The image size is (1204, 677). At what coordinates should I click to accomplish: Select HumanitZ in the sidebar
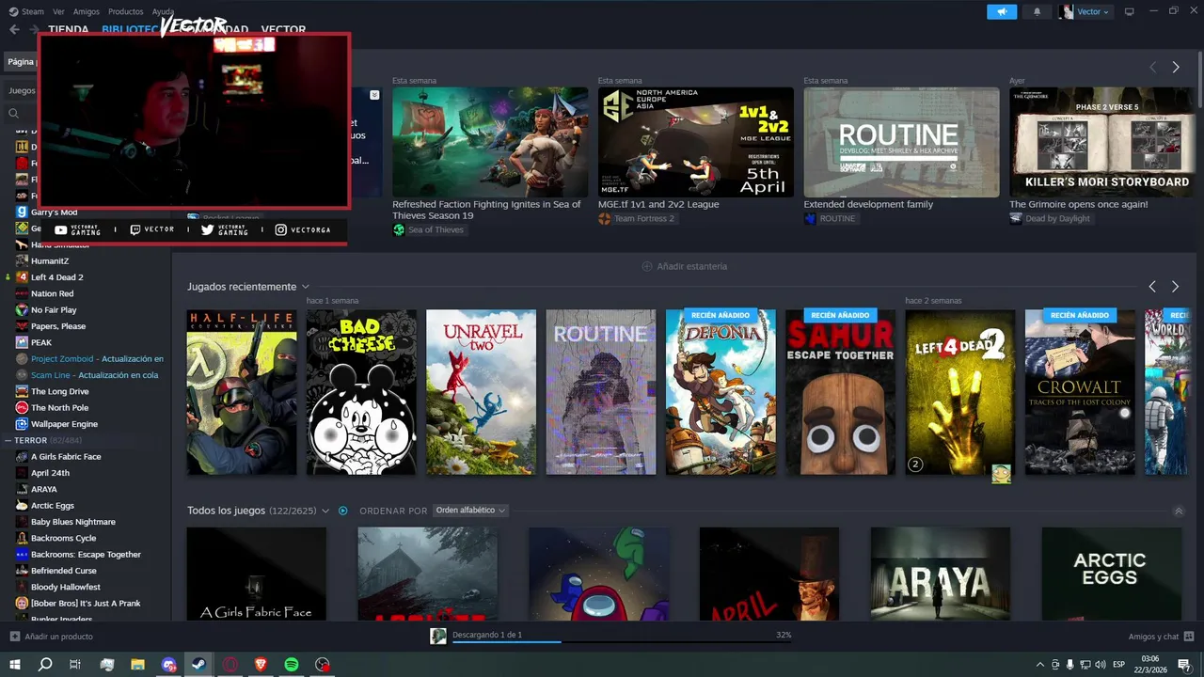(x=50, y=260)
